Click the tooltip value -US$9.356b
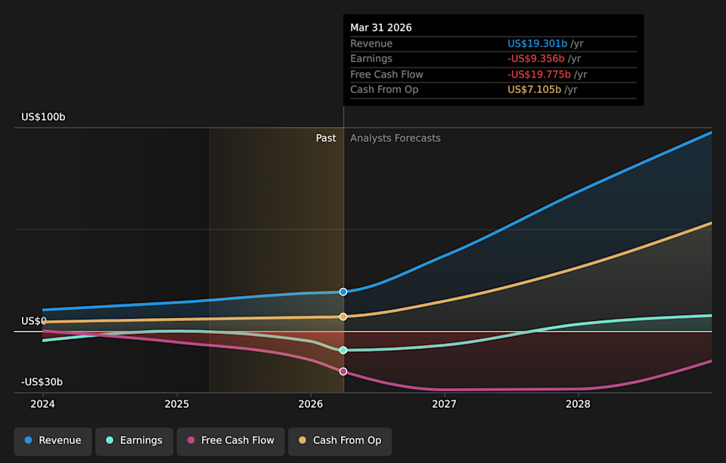Viewport: 726px width, 463px height. pos(536,59)
